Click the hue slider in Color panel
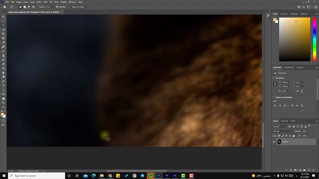 [315, 39]
